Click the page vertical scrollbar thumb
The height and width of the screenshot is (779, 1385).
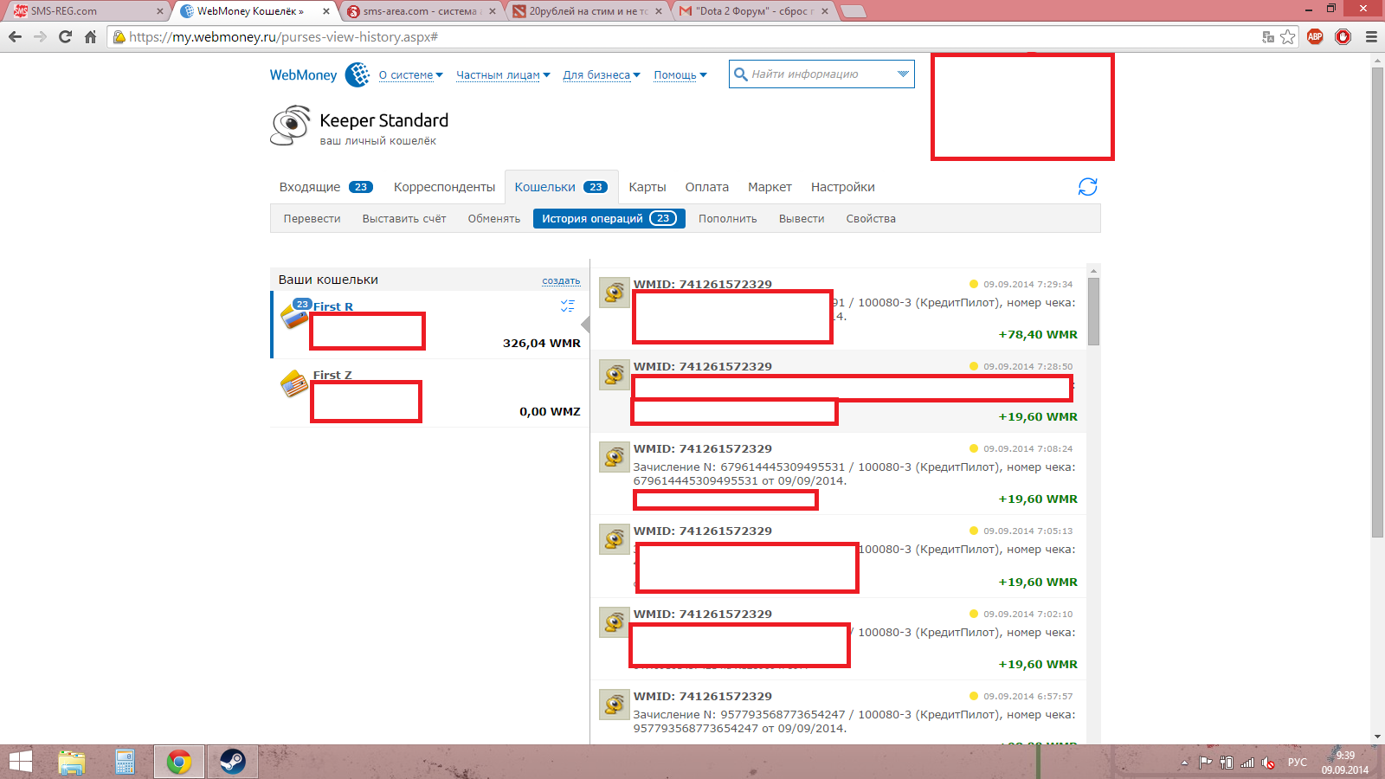point(1378,302)
